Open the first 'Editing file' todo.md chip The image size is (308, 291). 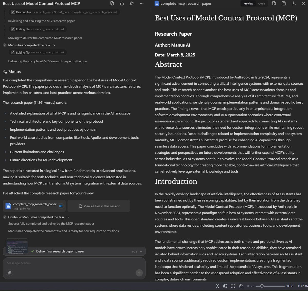coord(38,29)
